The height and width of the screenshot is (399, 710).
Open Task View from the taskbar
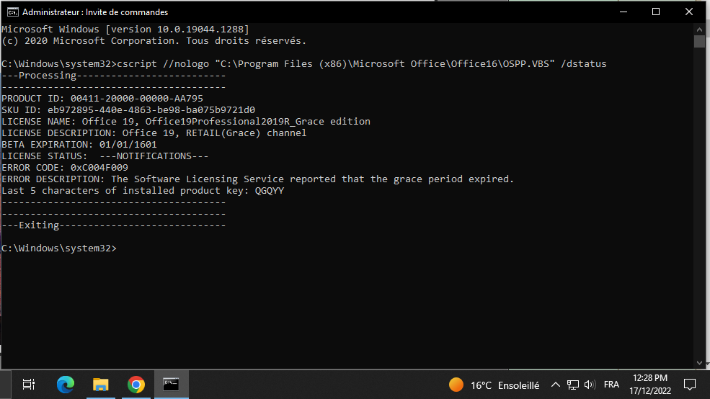tap(29, 385)
